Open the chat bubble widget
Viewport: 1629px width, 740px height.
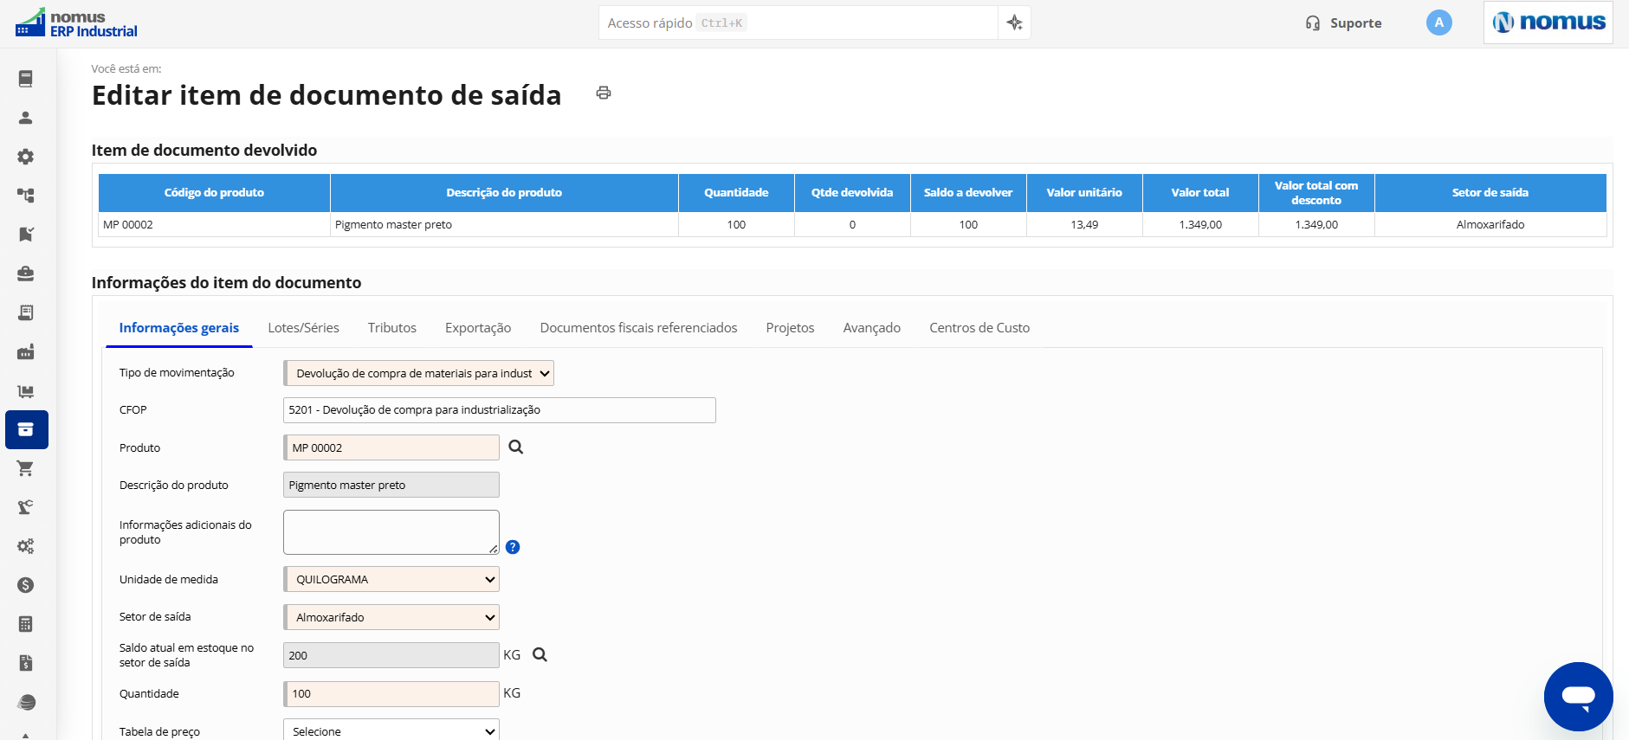(1578, 697)
